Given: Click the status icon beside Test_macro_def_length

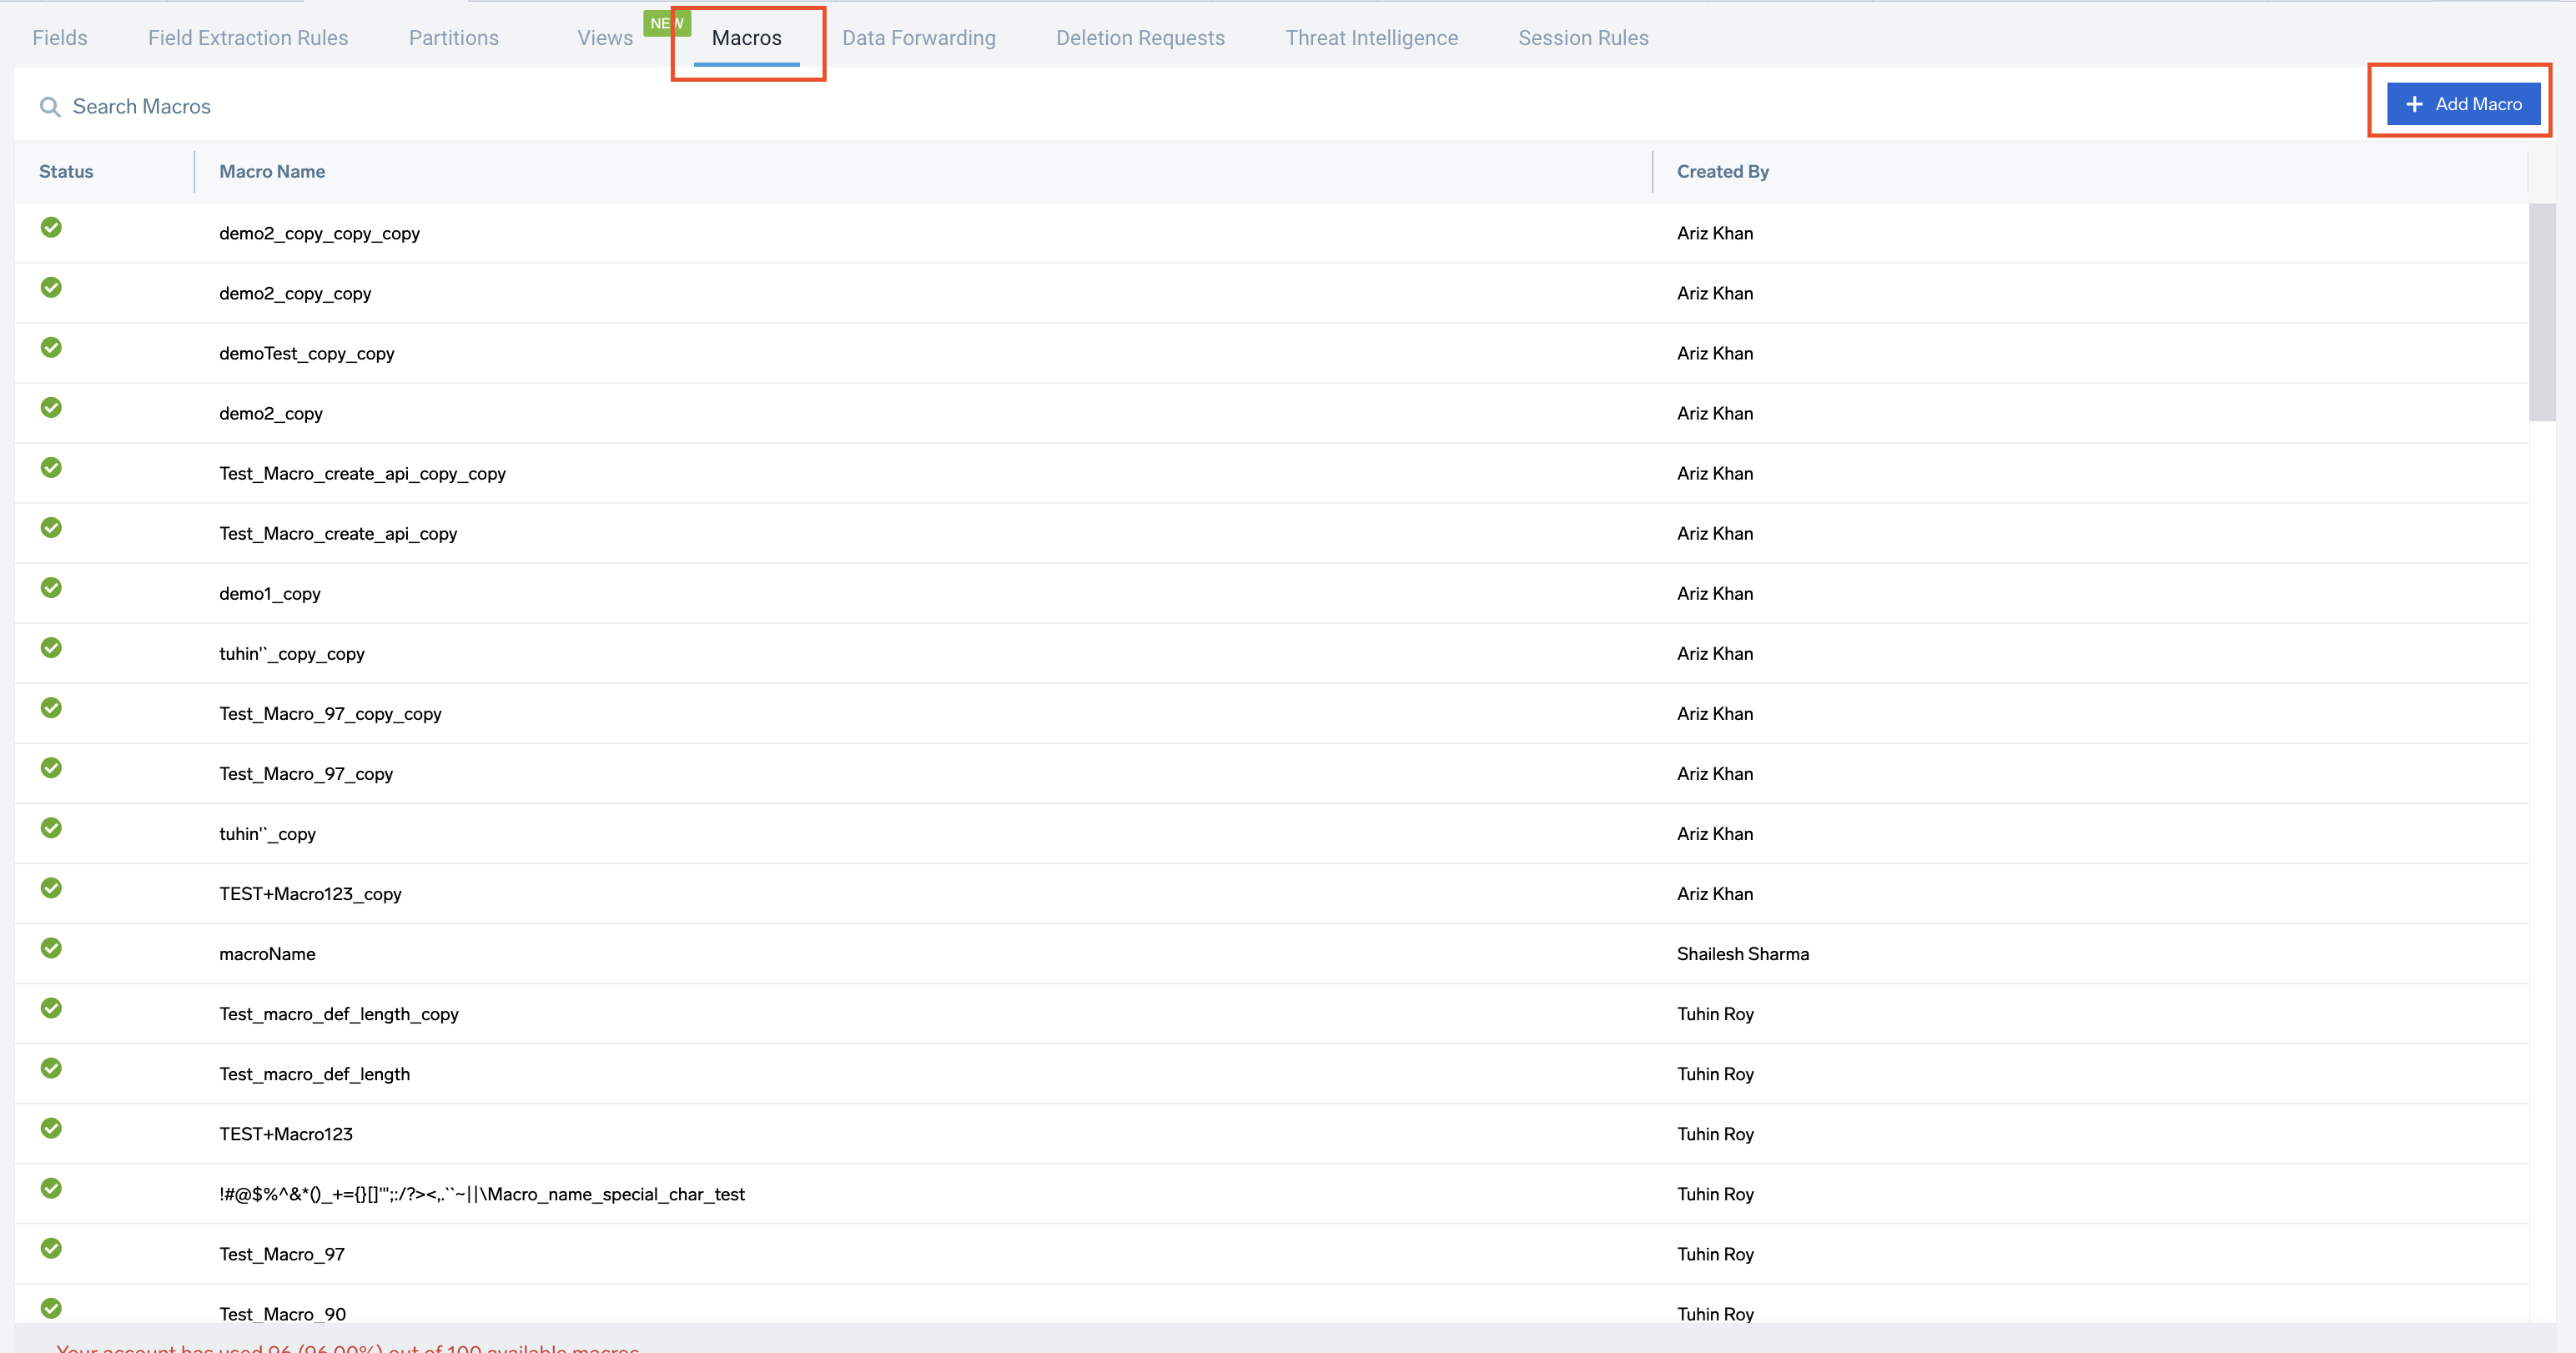Looking at the screenshot, I should pos(51,1068).
